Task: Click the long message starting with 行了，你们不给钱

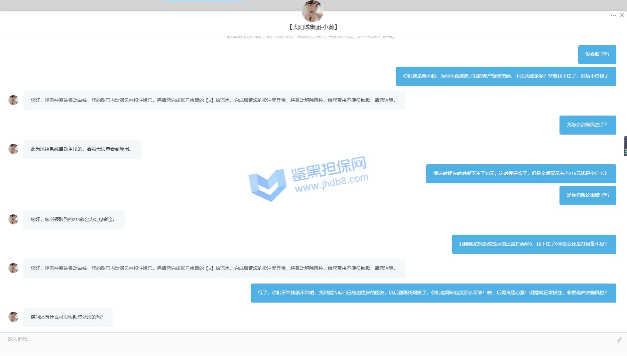Action: (x=433, y=293)
